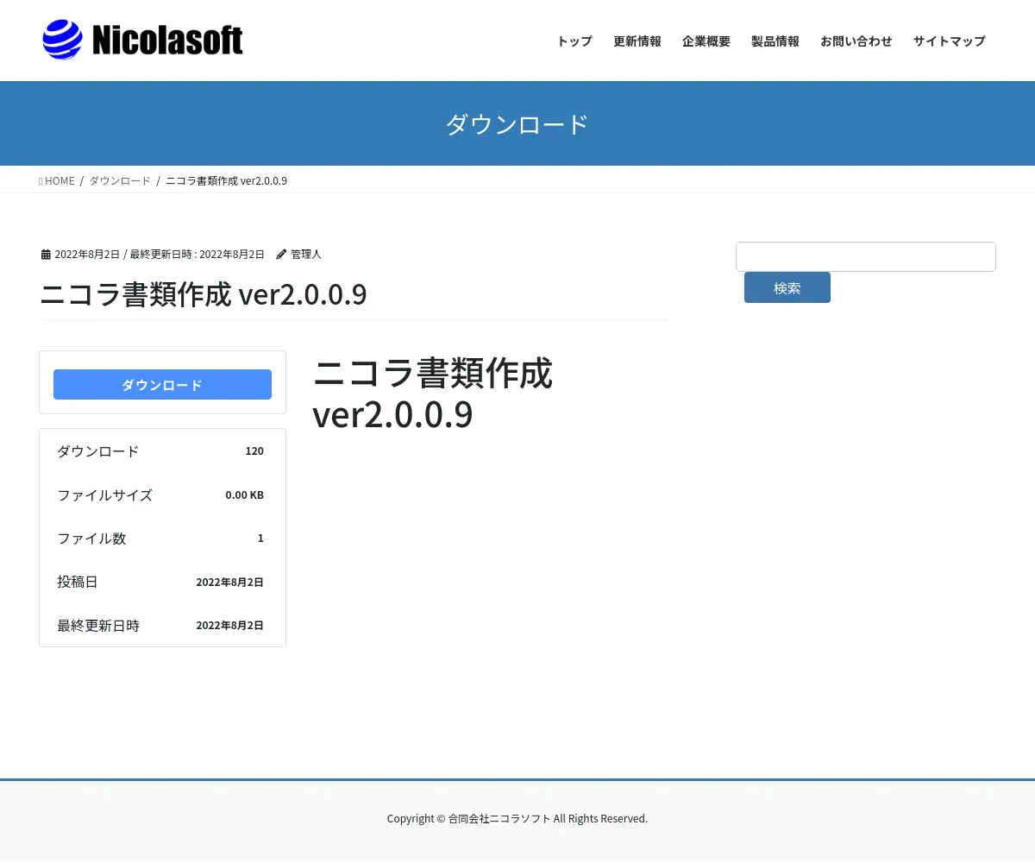This screenshot has width=1035, height=863.
Task: Open 製品情報 in the navigation
Action: tap(775, 41)
